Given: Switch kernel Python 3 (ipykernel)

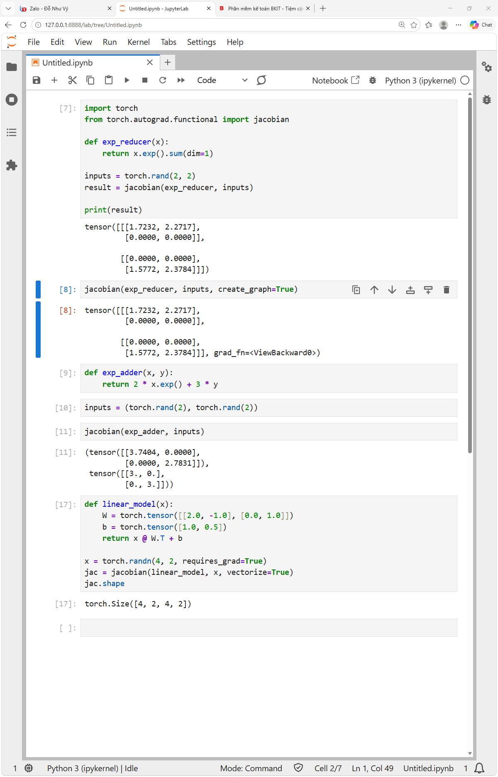Looking at the screenshot, I should [420, 81].
